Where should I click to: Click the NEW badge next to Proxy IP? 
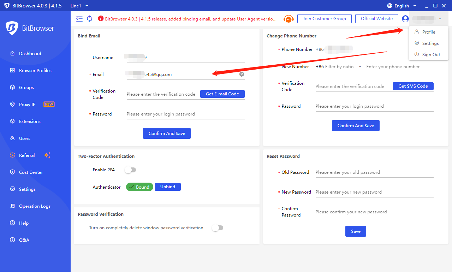tap(49, 105)
